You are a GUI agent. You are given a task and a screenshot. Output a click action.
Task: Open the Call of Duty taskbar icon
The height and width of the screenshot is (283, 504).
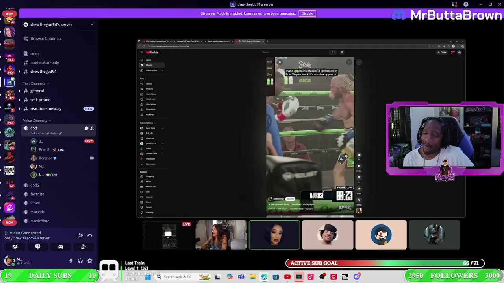click(345, 277)
